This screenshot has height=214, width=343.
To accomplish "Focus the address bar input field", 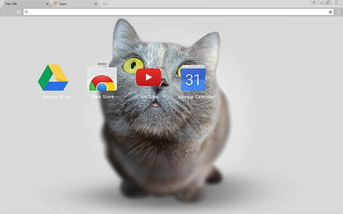I will 178,12.
